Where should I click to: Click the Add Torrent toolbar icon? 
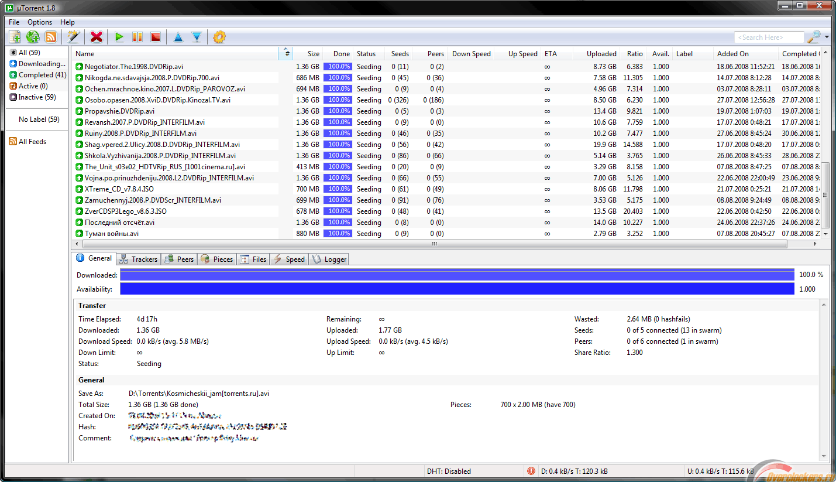[x=15, y=36]
